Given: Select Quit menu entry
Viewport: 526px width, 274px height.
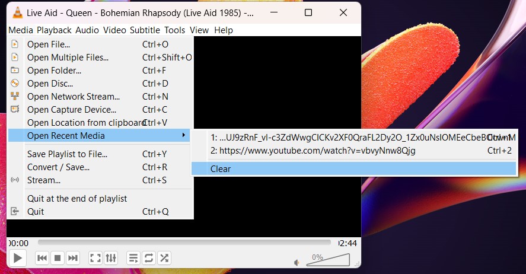Looking at the screenshot, I should click(100, 212).
